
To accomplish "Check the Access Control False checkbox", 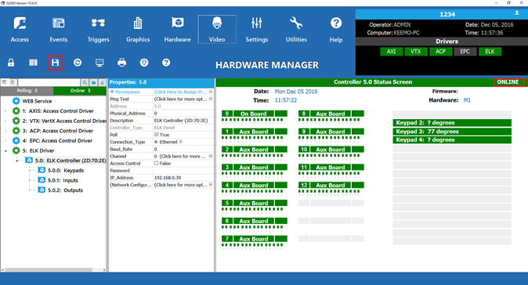I will click(x=156, y=163).
